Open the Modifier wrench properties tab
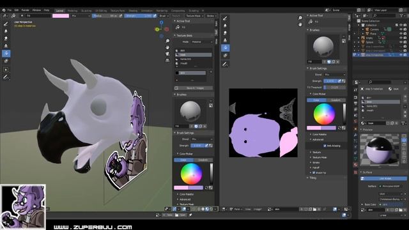Screen dimensions: 409x230 pos(355,135)
